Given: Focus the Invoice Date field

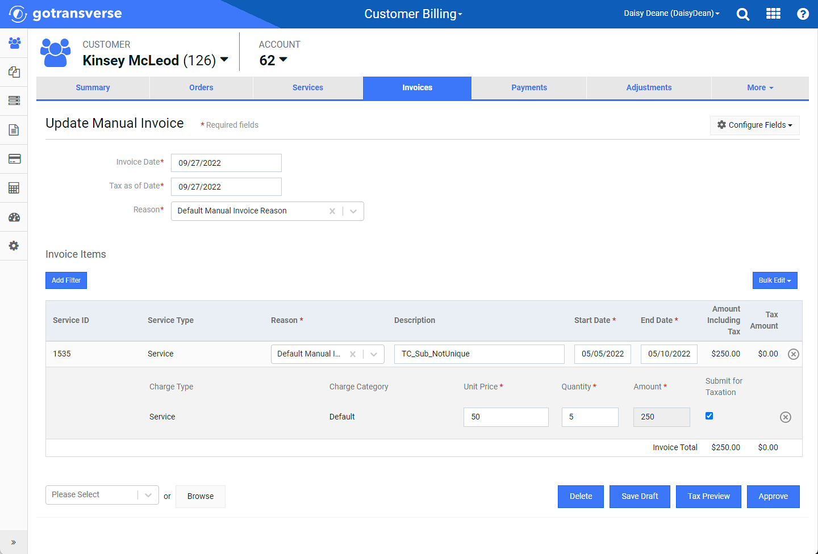Looking at the screenshot, I should pos(226,163).
